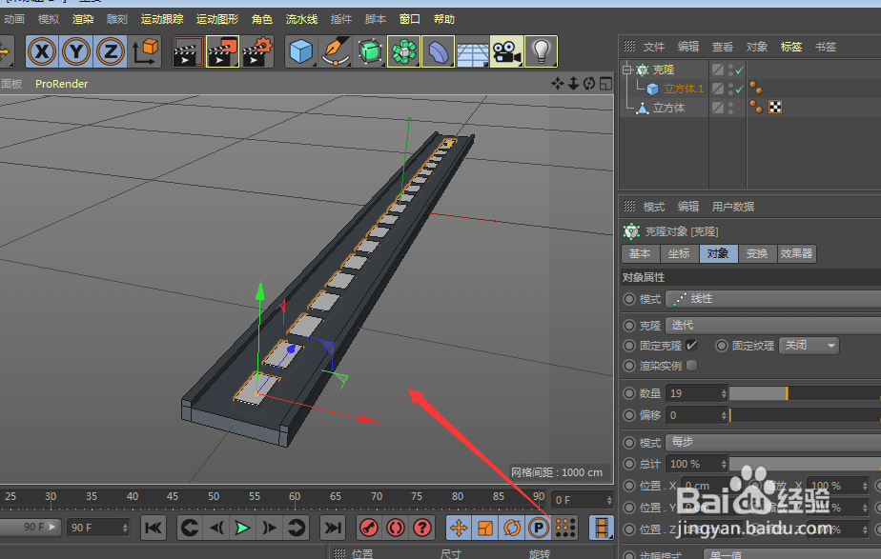
Task: Click the checkered texture tag on 立方体
Action: (x=775, y=108)
